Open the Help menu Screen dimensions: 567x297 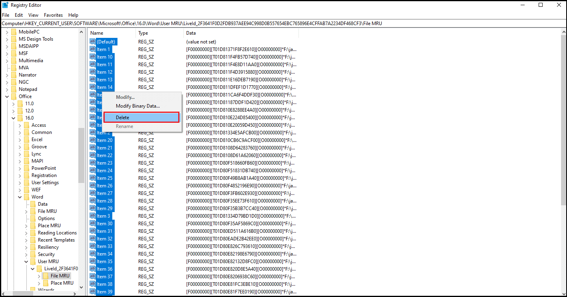pyautogui.click(x=73, y=15)
